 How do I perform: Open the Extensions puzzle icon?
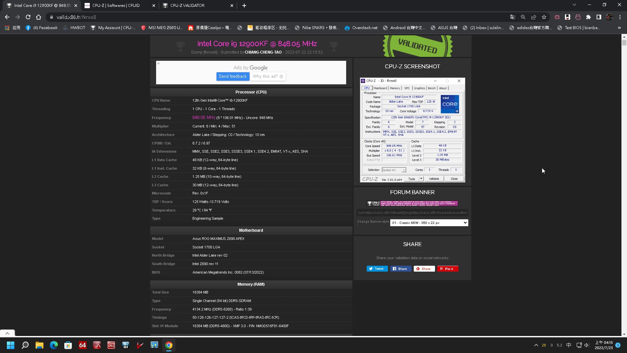[588, 17]
